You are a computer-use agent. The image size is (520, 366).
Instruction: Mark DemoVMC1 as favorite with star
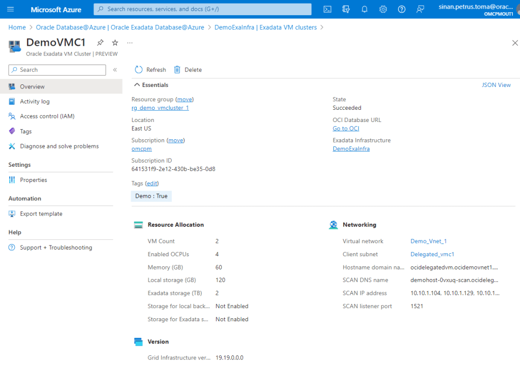[x=115, y=43]
